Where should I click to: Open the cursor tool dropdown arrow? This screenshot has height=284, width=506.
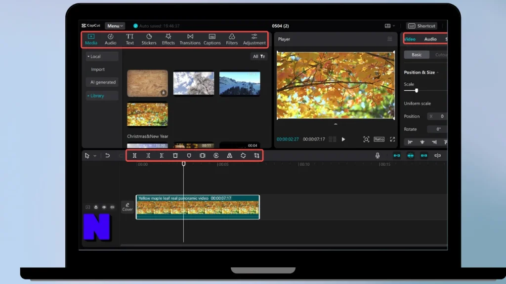click(95, 156)
